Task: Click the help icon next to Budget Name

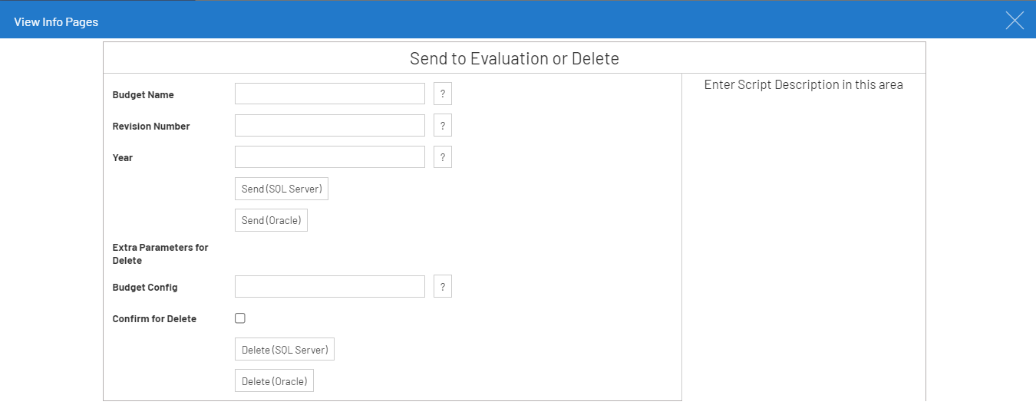Action: tap(443, 94)
